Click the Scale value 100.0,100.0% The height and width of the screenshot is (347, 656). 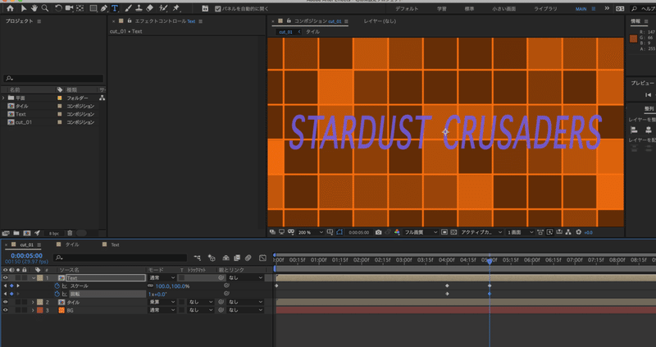click(x=172, y=286)
